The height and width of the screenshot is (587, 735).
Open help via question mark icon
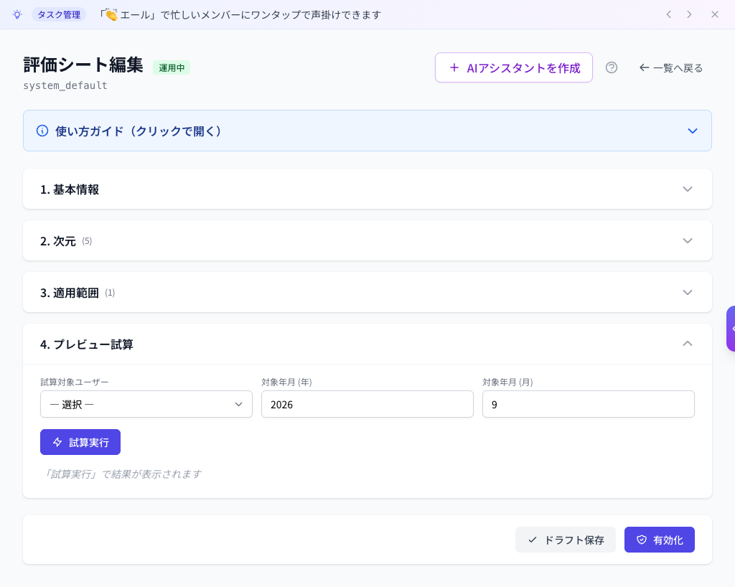point(612,67)
